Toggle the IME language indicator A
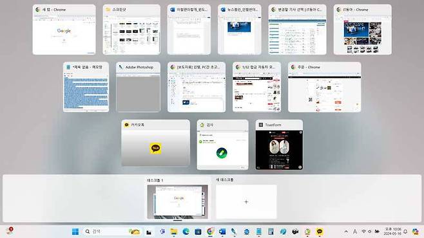The width and height of the screenshot is (424, 238). tap(355, 232)
